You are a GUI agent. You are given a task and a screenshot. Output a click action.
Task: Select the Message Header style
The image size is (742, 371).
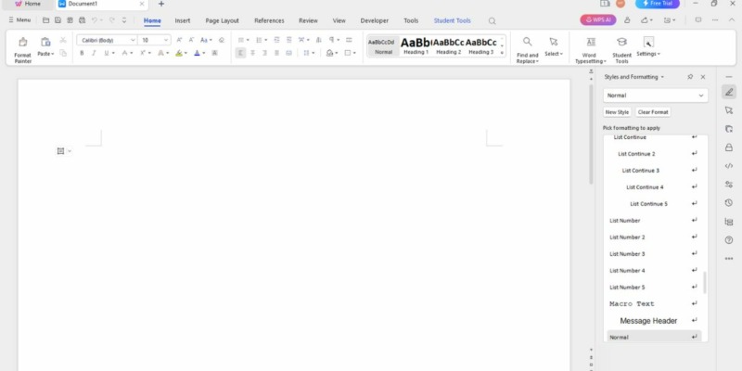(653, 321)
